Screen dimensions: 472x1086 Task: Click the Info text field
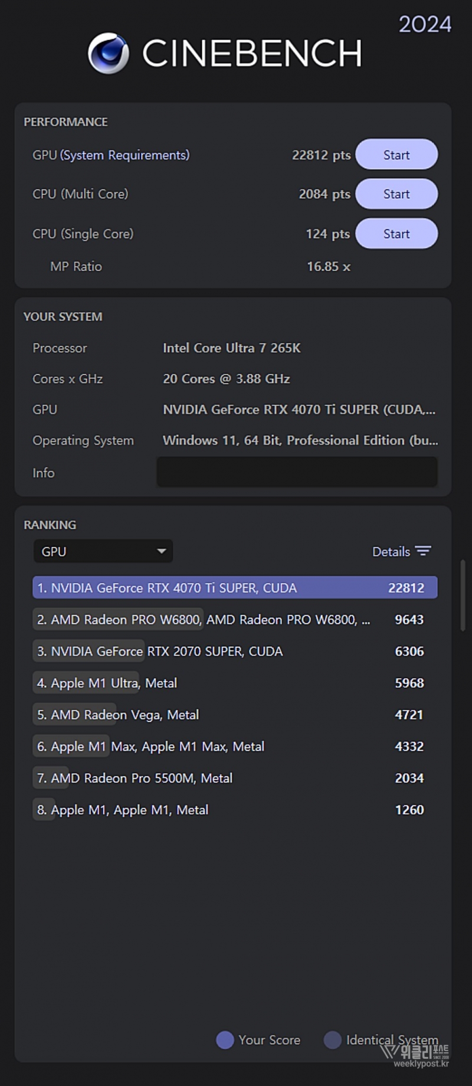tap(297, 472)
